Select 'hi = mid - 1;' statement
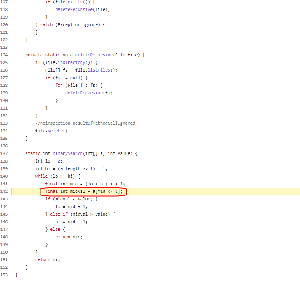Image resolution: width=300 pixels, height=294 pixels. pos(72,222)
